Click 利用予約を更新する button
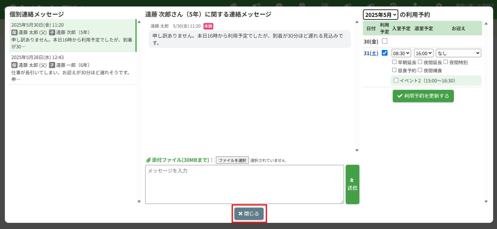 (423, 96)
